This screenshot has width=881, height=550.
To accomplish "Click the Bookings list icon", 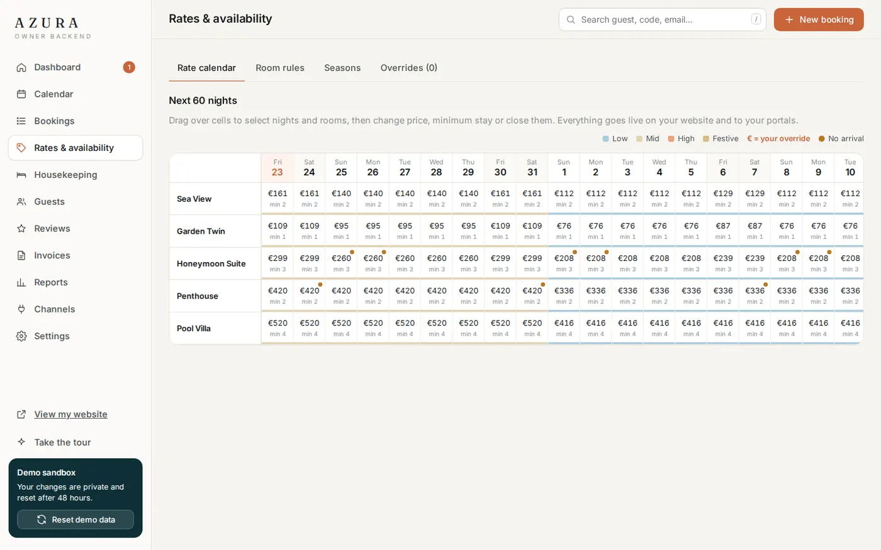I will click(x=21, y=121).
